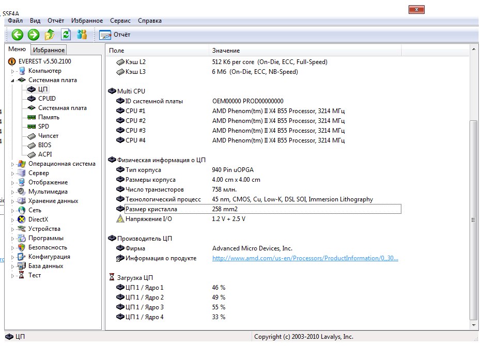Switch to the Избранное tab
The width and height of the screenshot is (483, 346).
pyautogui.click(x=49, y=50)
